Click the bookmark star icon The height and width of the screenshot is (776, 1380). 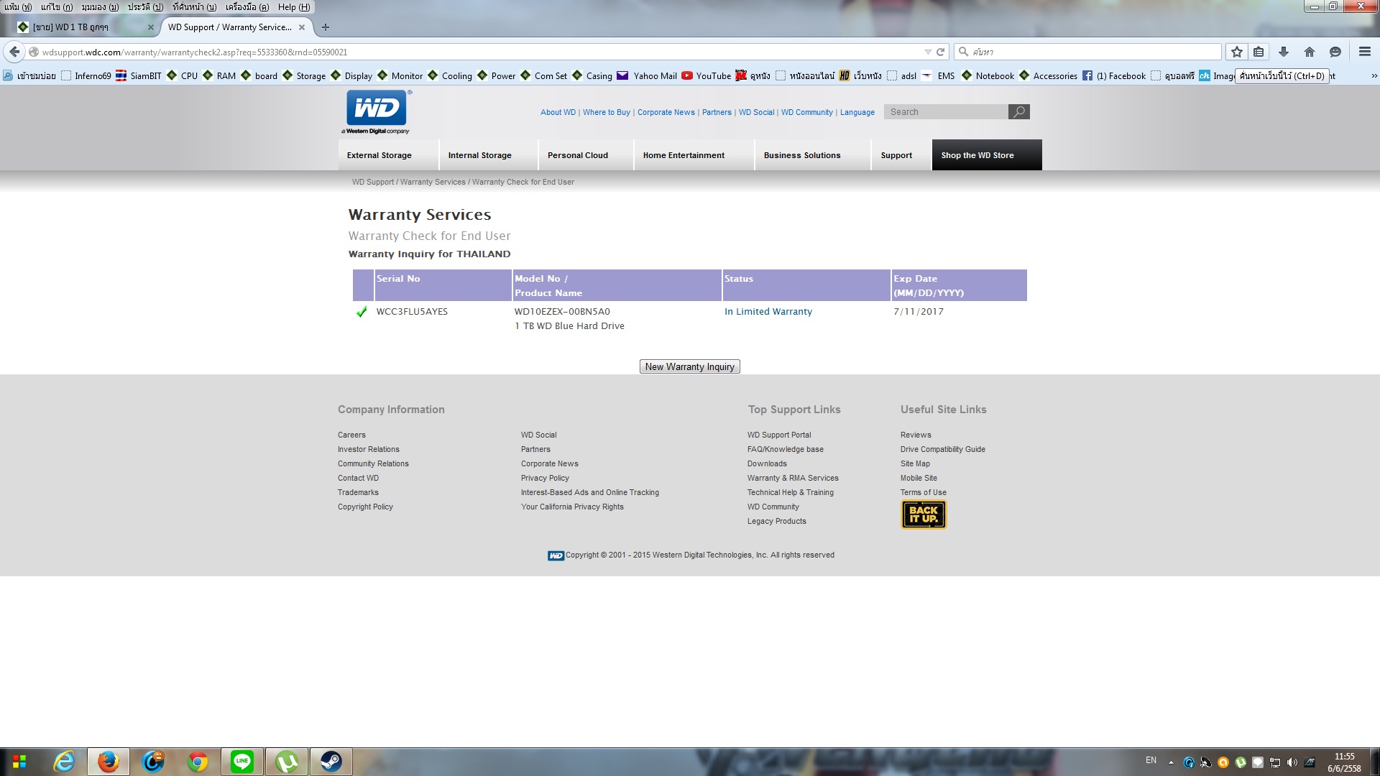1236,52
